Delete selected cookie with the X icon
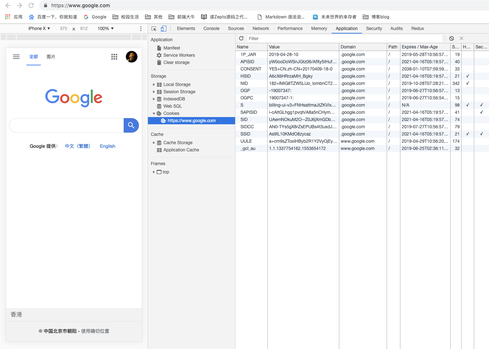This screenshot has height=349, width=489. click(x=462, y=38)
